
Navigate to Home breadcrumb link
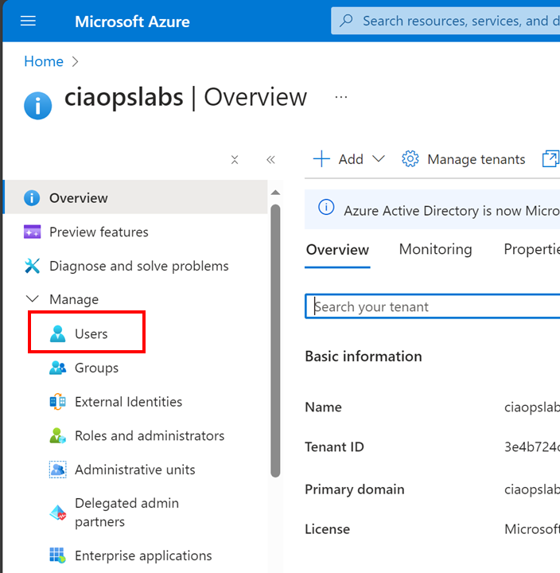click(44, 61)
